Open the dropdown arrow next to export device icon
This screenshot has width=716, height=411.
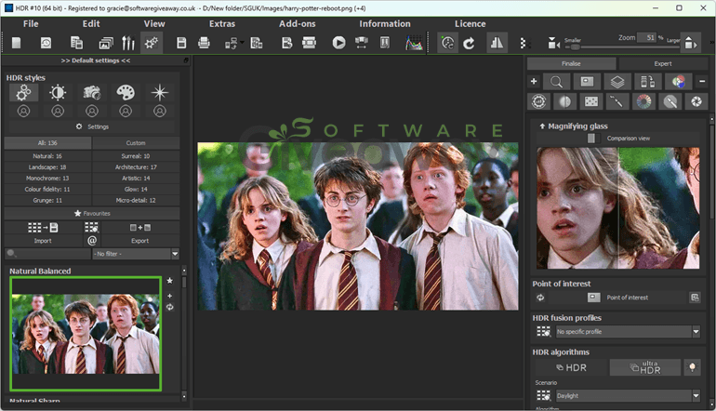(x=242, y=43)
